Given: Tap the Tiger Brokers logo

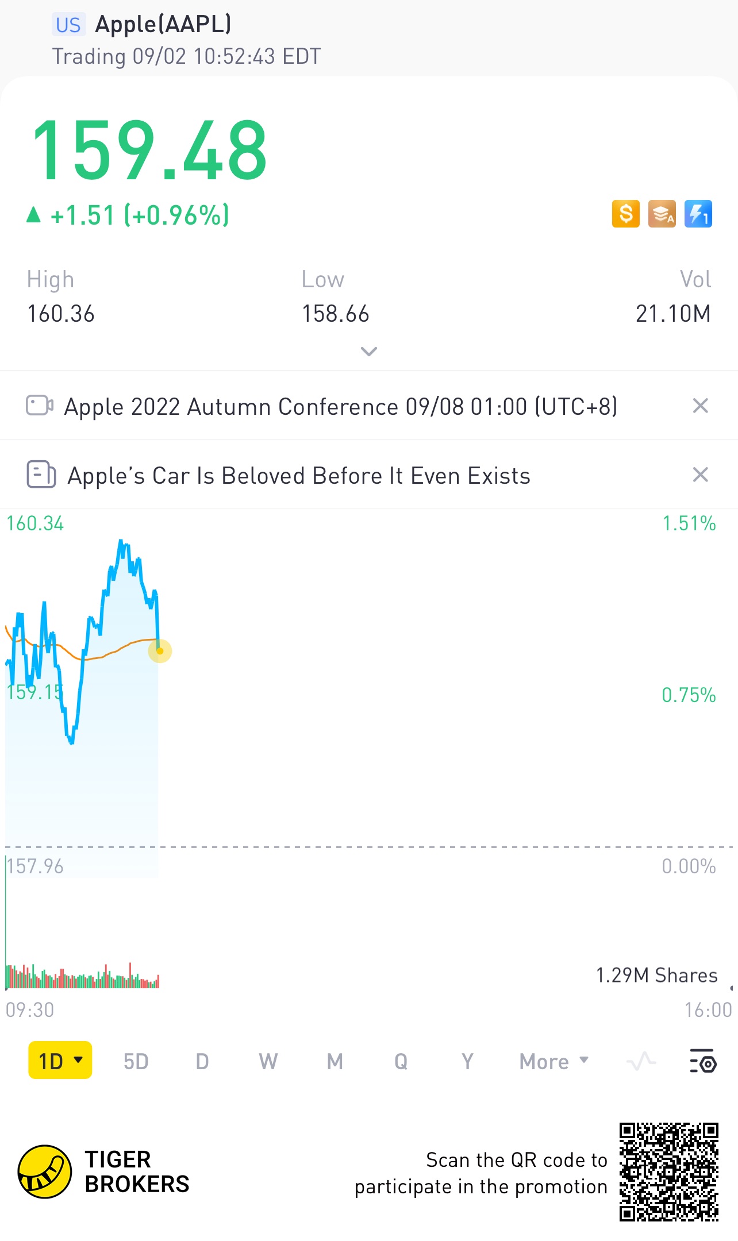Looking at the screenshot, I should point(45,1171).
